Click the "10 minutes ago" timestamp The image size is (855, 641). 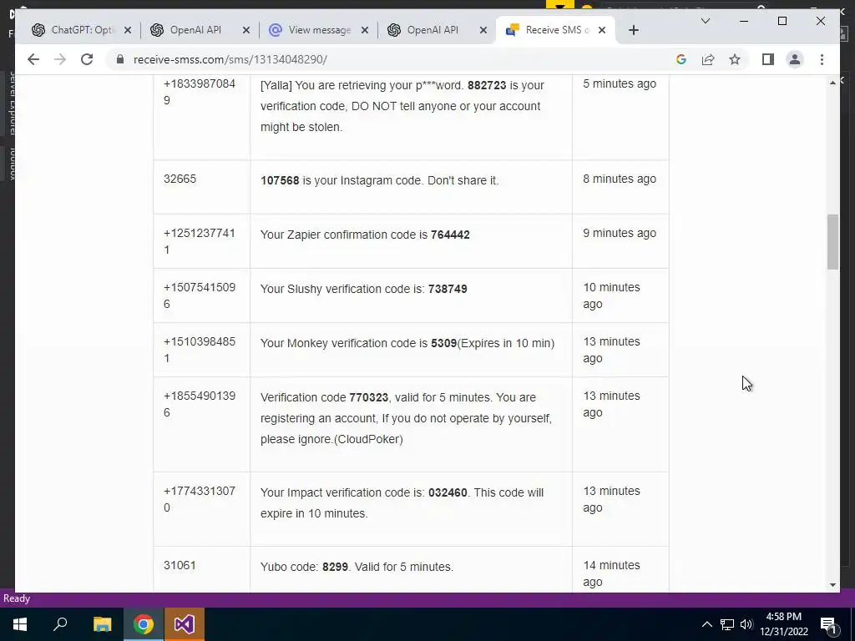coord(611,295)
